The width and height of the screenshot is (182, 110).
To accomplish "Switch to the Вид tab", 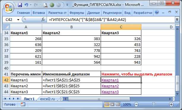I will [127, 13].
